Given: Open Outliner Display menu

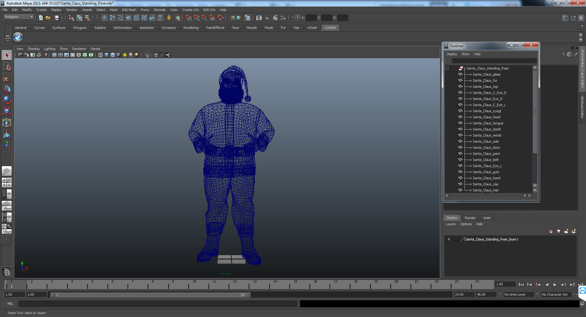Looking at the screenshot, I should (452, 54).
